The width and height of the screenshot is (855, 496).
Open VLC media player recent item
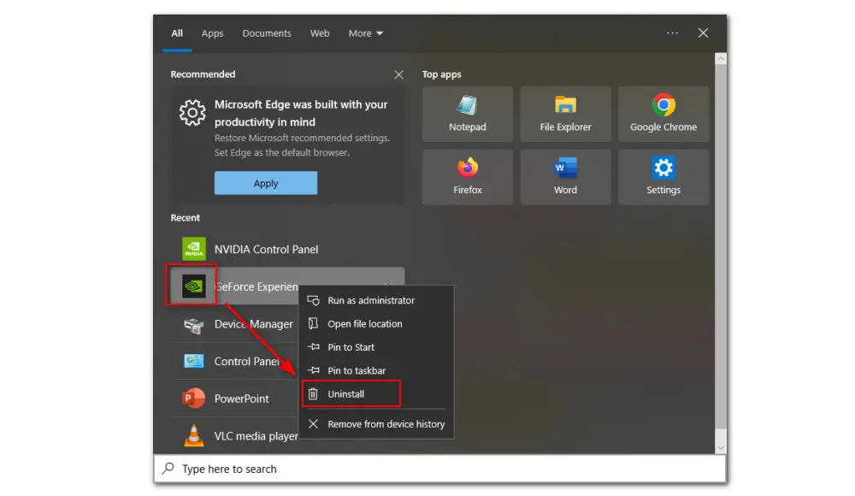click(255, 436)
